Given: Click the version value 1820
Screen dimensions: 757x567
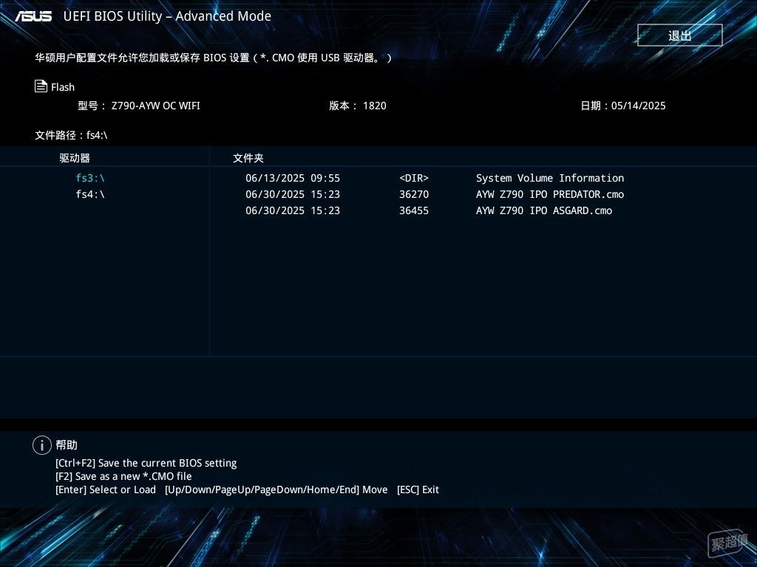Looking at the screenshot, I should pos(375,106).
